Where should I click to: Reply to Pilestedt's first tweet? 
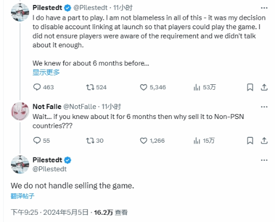coord(43,87)
